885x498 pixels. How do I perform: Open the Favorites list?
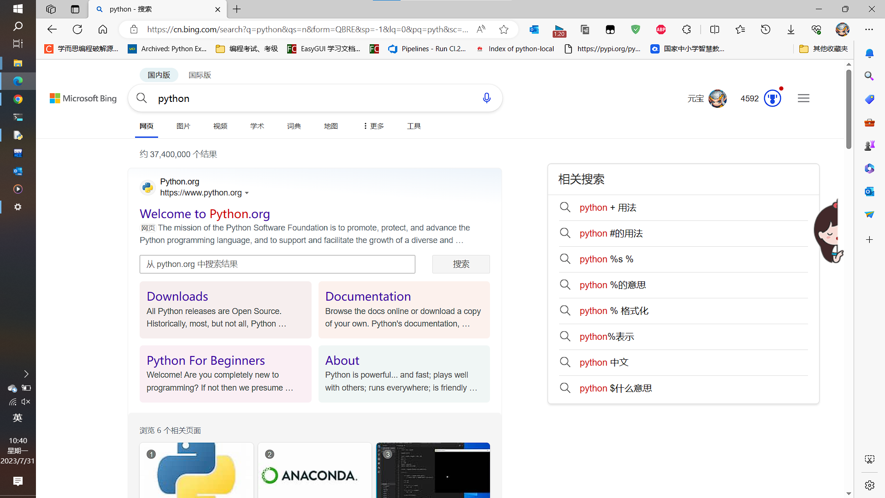point(740,30)
